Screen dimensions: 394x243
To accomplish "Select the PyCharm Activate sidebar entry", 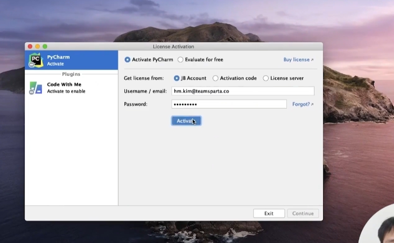I will coord(71,60).
